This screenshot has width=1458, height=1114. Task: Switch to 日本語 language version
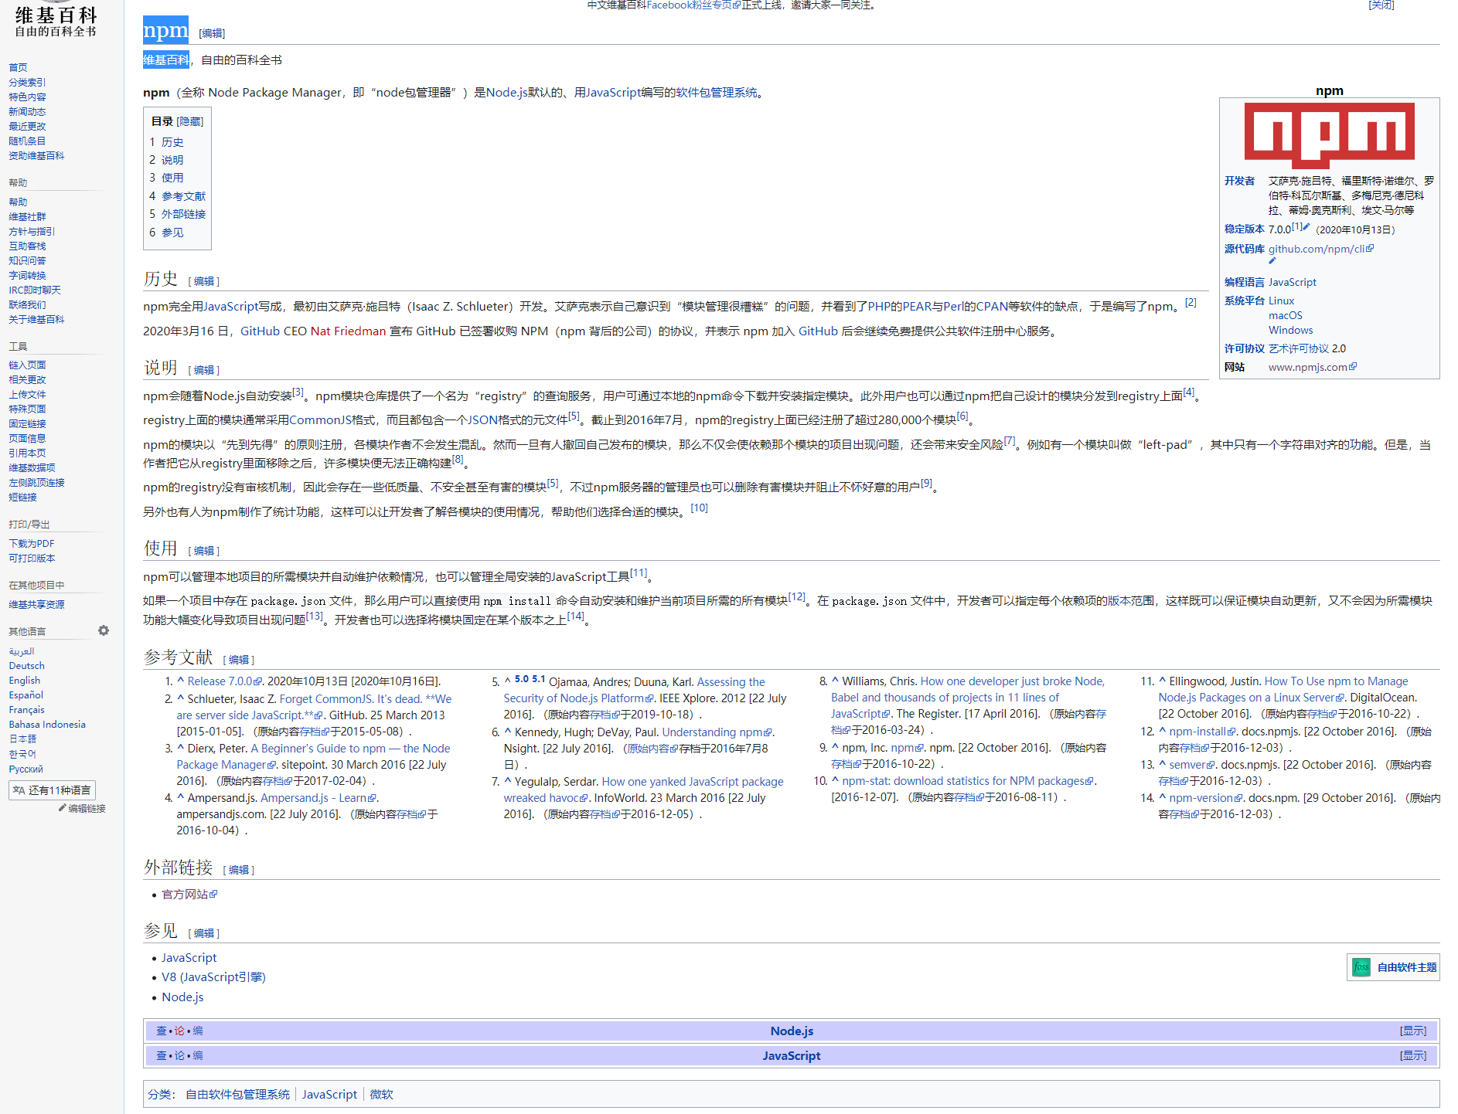22,739
